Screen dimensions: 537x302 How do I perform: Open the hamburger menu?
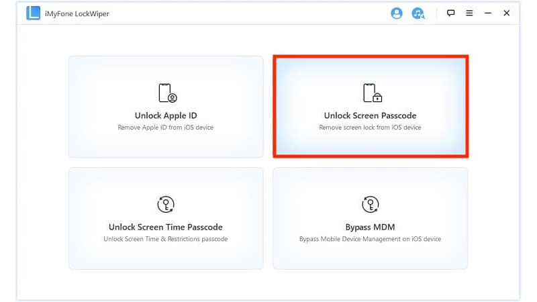click(x=469, y=13)
